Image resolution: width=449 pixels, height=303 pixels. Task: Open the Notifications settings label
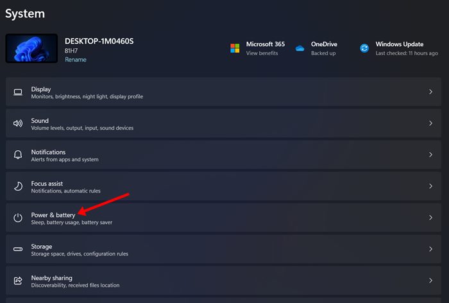pos(48,152)
